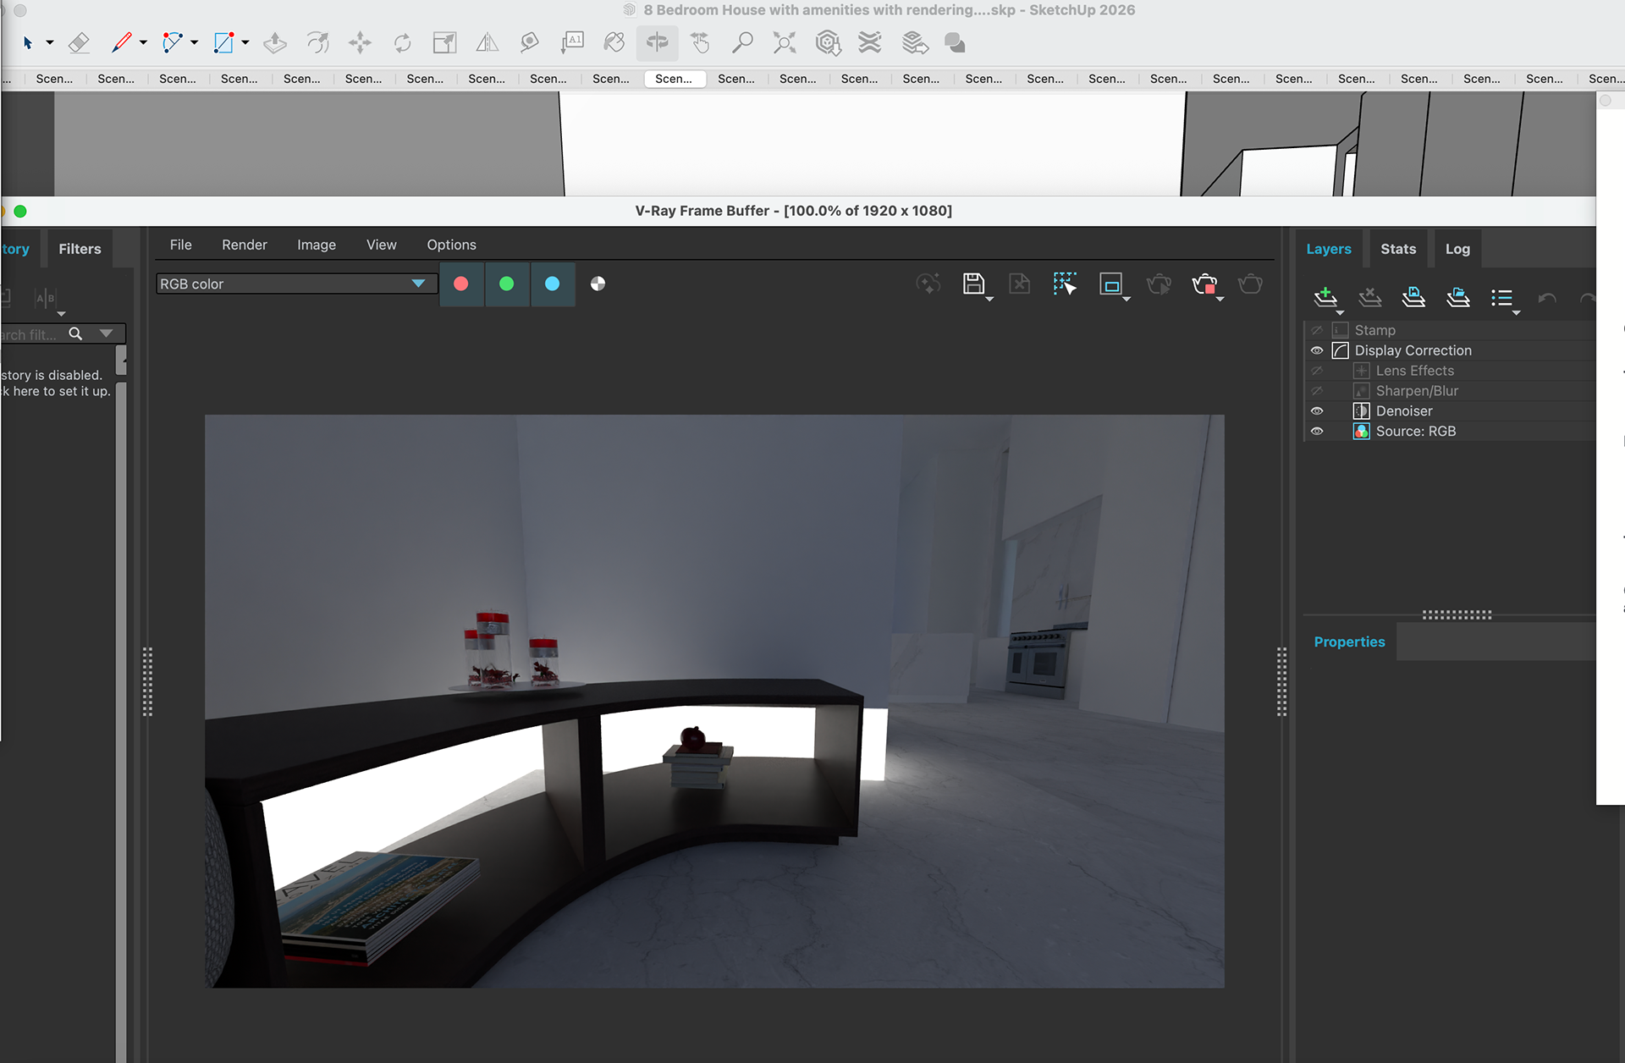Hide the Denoiser layer
The width and height of the screenshot is (1625, 1063).
pyautogui.click(x=1317, y=411)
